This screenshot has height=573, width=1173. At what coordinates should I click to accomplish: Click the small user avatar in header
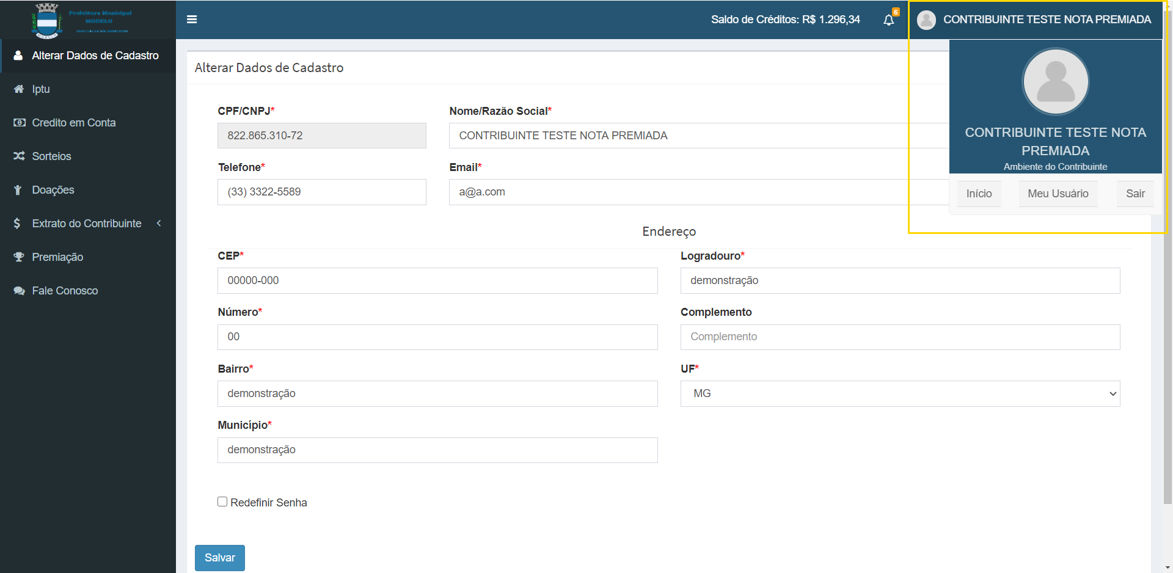(926, 20)
